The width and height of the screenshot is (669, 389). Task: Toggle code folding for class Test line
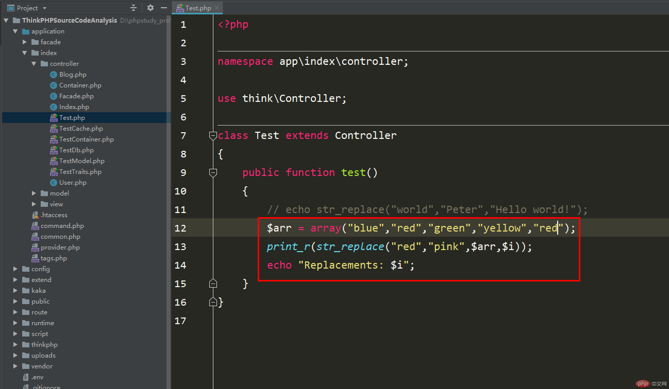pos(213,136)
